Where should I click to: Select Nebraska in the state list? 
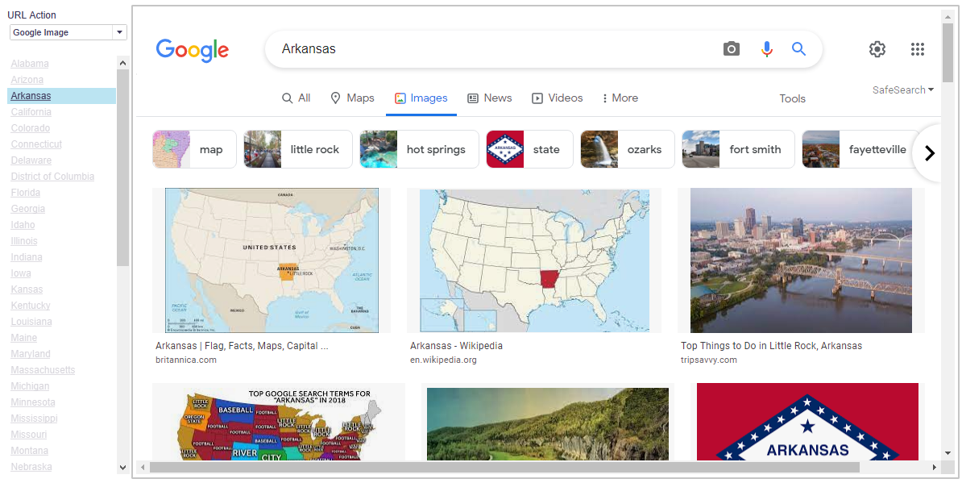coord(31,467)
